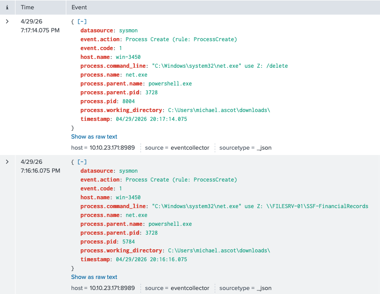Image resolution: width=380 pixels, height=294 pixels.
Task: Click the info column header icon
Action: tap(7, 7)
